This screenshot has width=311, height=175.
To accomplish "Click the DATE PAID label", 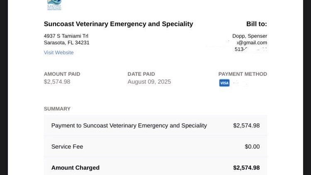I will [141, 74].
